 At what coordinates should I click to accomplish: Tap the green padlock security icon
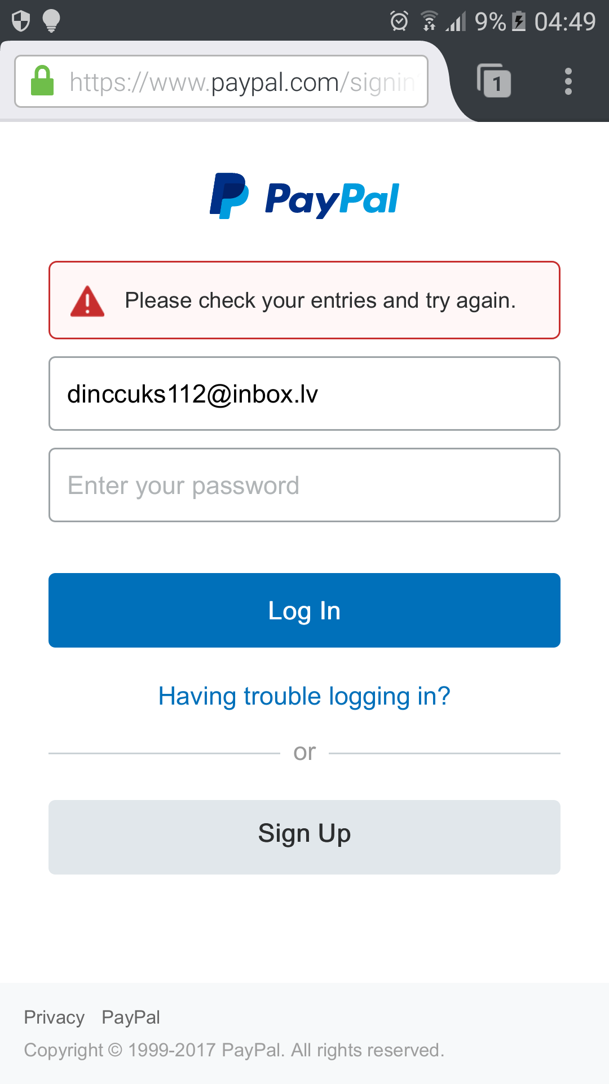[42, 81]
